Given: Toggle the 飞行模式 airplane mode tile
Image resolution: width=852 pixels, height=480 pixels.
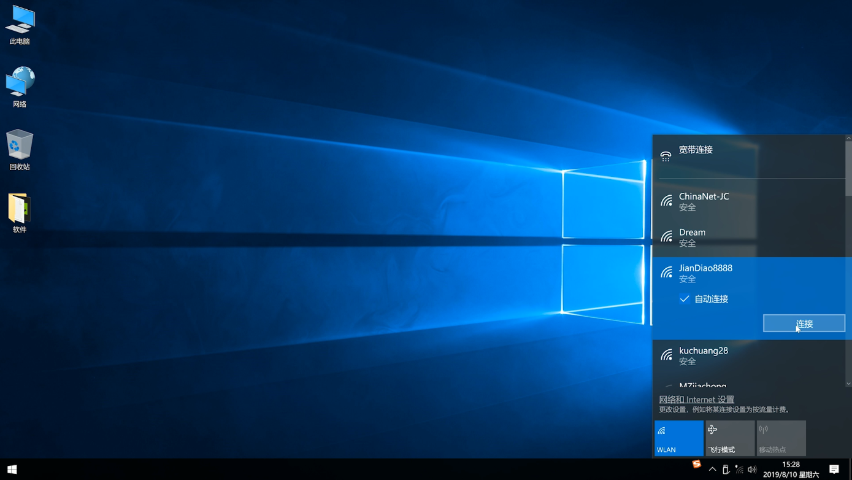Looking at the screenshot, I should [x=730, y=438].
